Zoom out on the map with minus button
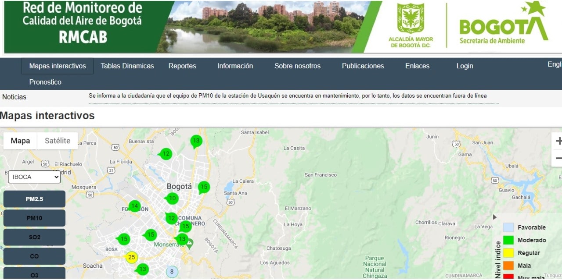Image resolution: width=562 pixels, height=280 pixels. (x=558, y=158)
